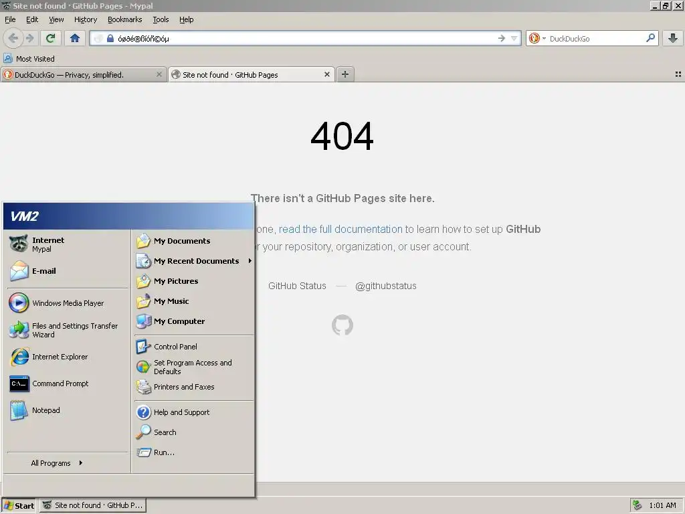Open the View menu
Image resolution: width=685 pixels, height=514 pixels.
tap(56, 19)
